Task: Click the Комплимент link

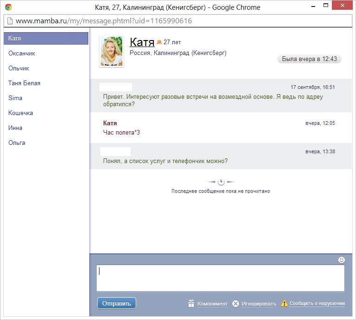Action: [212, 304]
